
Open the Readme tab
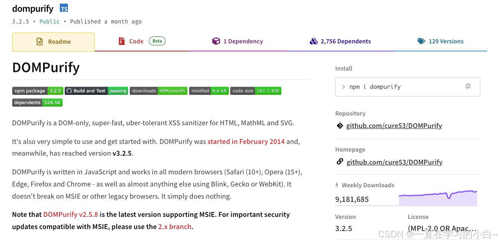click(x=53, y=42)
